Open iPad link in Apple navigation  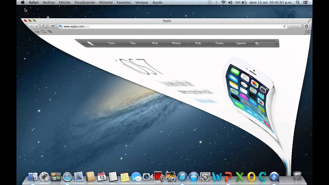click(198, 43)
